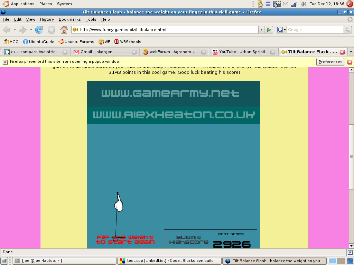The height and width of the screenshot is (265, 354).
Task: Open the forward history dropdown arrow
Action: coord(31,30)
